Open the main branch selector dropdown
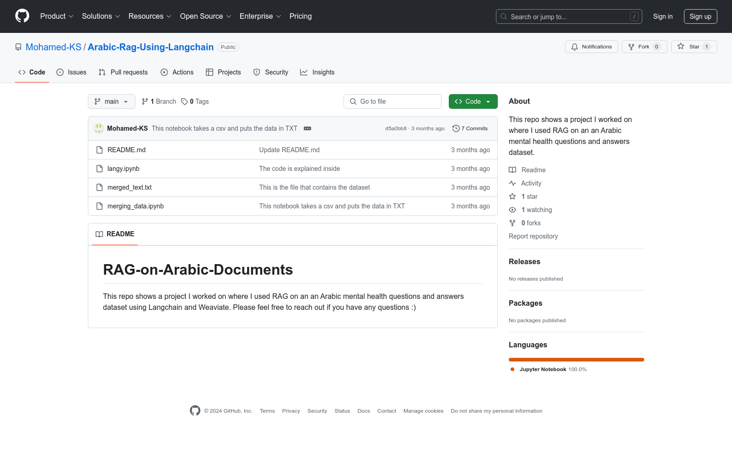732x457 pixels. [112, 101]
